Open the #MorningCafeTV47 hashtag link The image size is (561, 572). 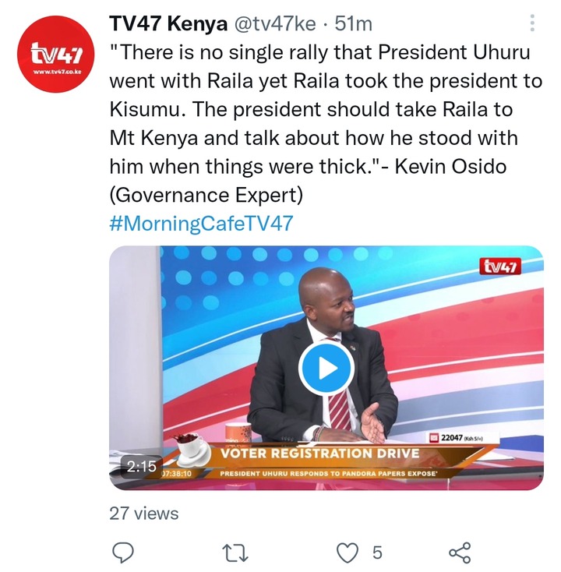pyautogui.click(x=201, y=223)
